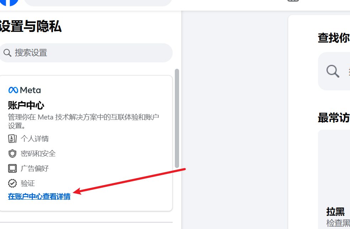The width and height of the screenshot is (350, 229).
Task: Focus the Facebook search bar at top
Action: click(x=98, y=3)
